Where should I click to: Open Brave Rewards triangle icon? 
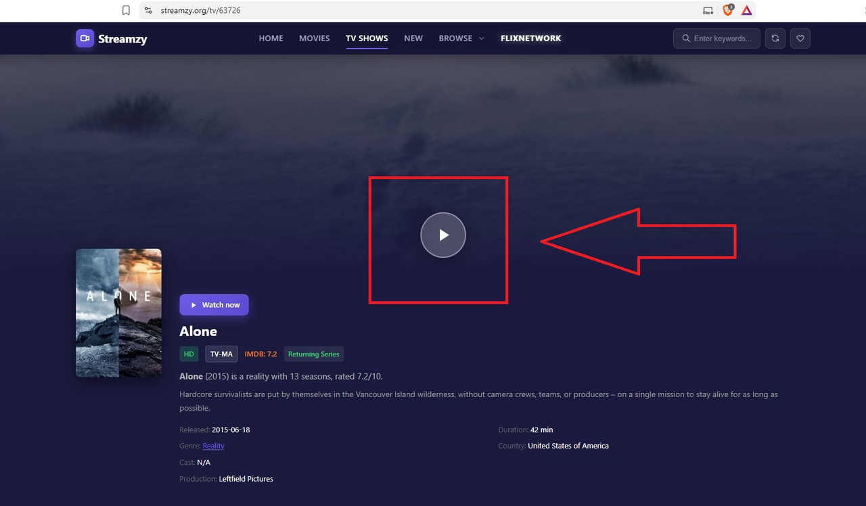click(x=747, y=10)
